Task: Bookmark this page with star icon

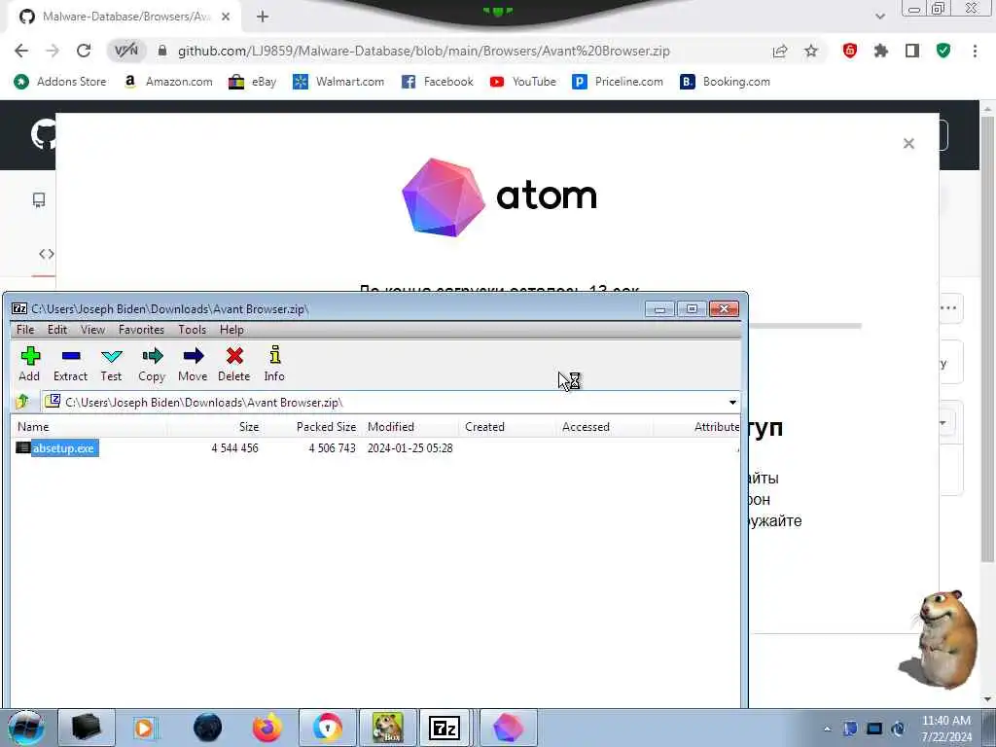Action: [811, 51]
